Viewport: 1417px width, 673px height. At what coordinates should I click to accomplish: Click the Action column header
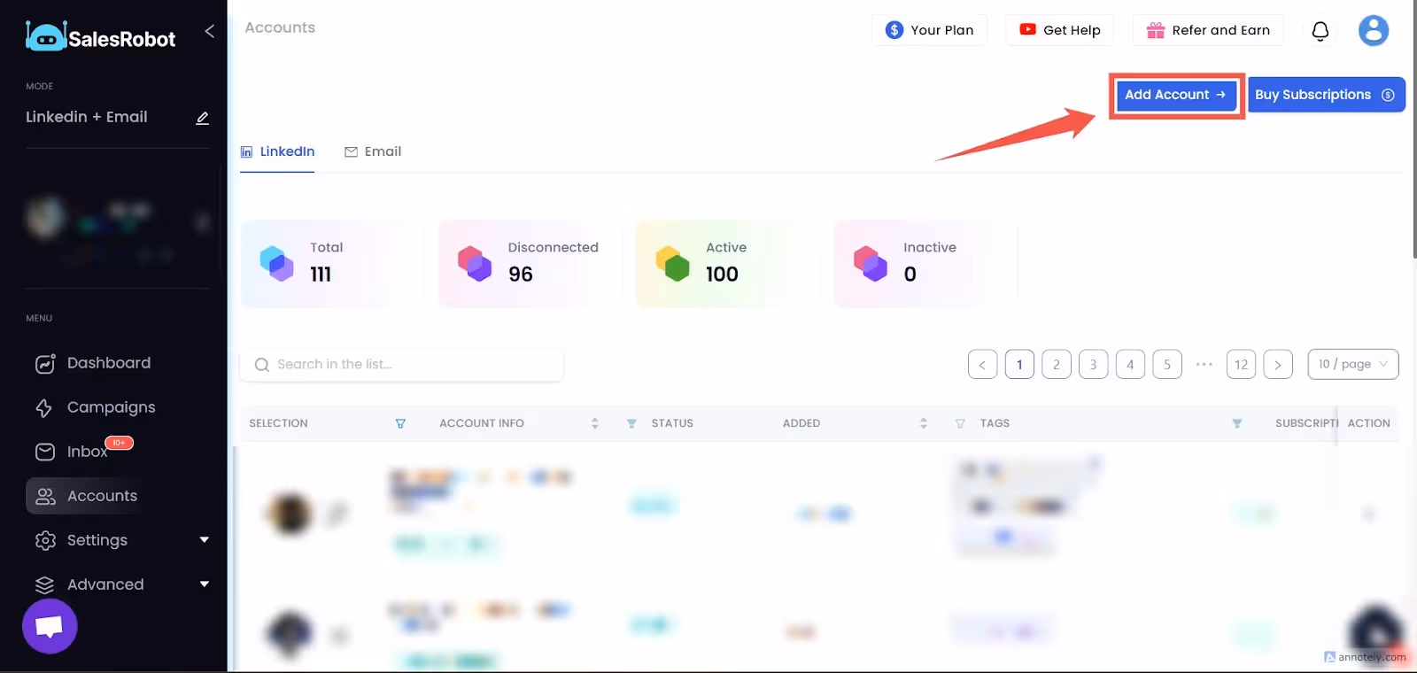click(1368, 423)
